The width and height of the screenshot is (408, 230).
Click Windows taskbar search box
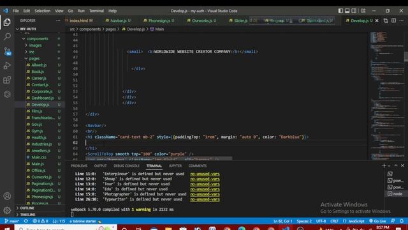(66, 228)
